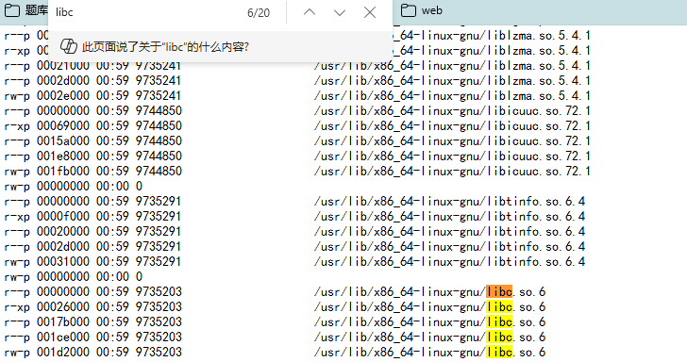Click libtinfo path on offset 00031000 row
The width and height of the screenshot is (687, 362).
[x=449, y=261]
